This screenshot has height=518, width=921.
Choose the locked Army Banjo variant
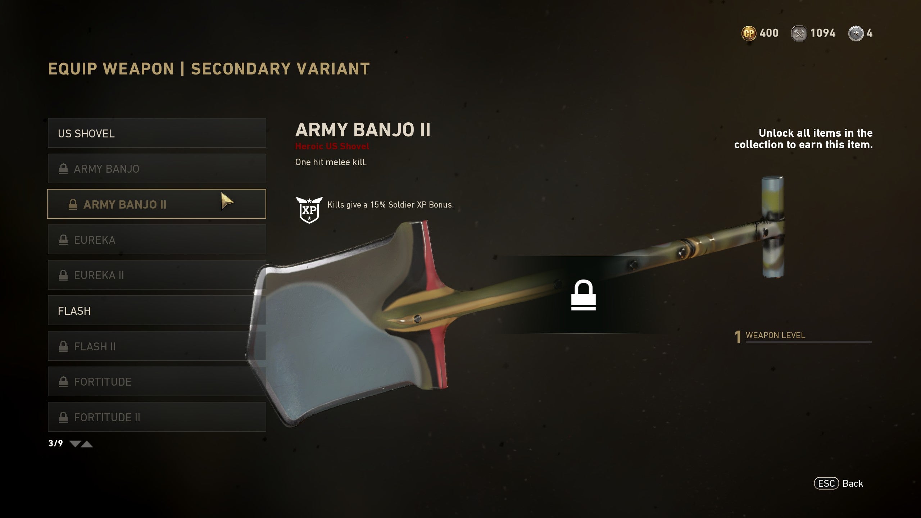click(x=157, y=169)
